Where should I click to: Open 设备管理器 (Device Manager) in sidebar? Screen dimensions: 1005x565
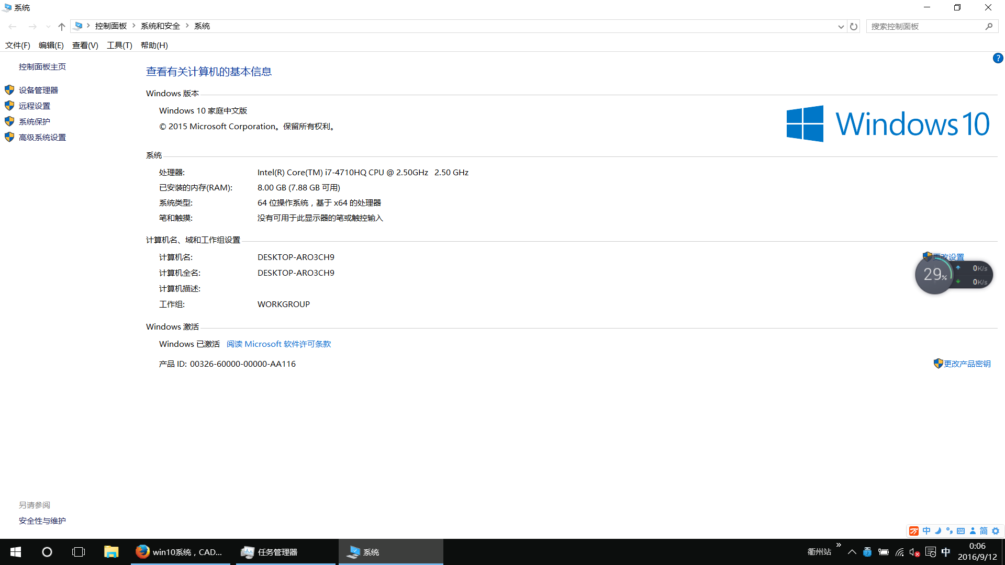(x=38, y=90)
